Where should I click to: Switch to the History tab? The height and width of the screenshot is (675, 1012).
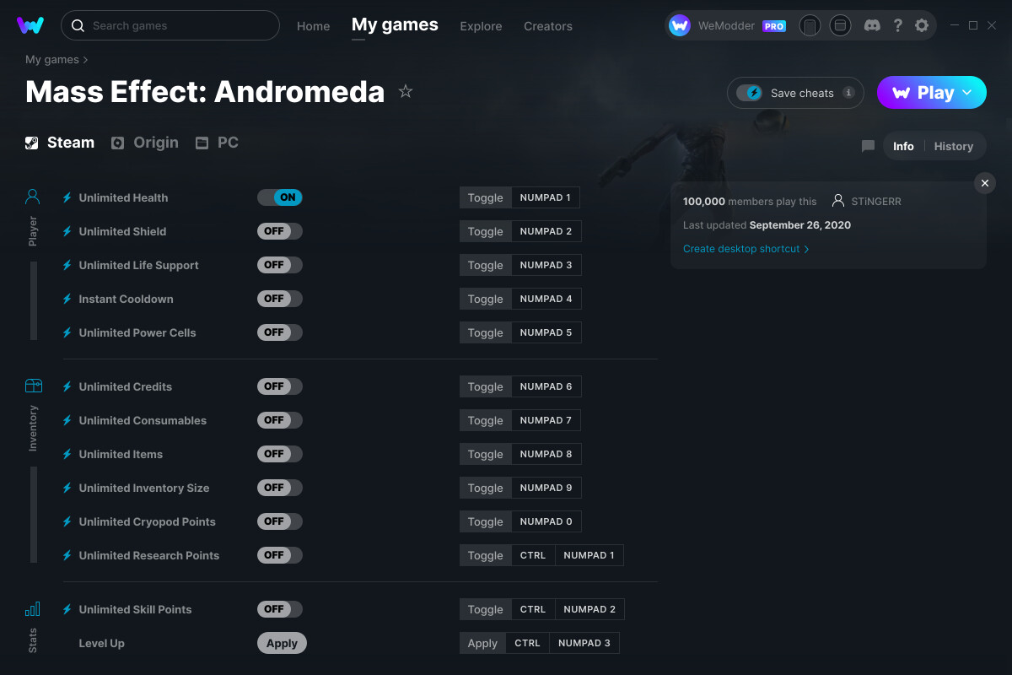(x=954, y=146)
